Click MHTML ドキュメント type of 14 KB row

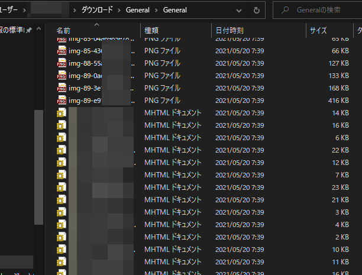(x=173, y=113)
